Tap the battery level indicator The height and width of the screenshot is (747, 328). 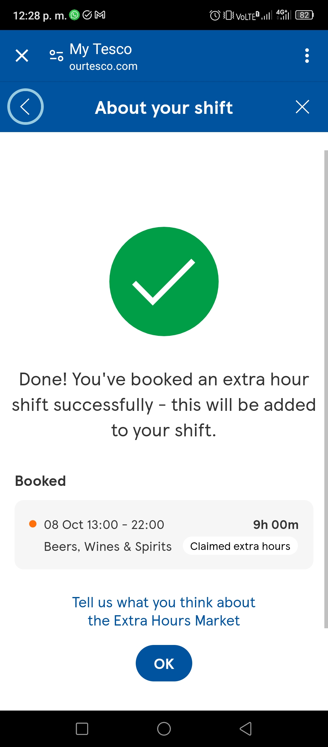click(305, 15)
